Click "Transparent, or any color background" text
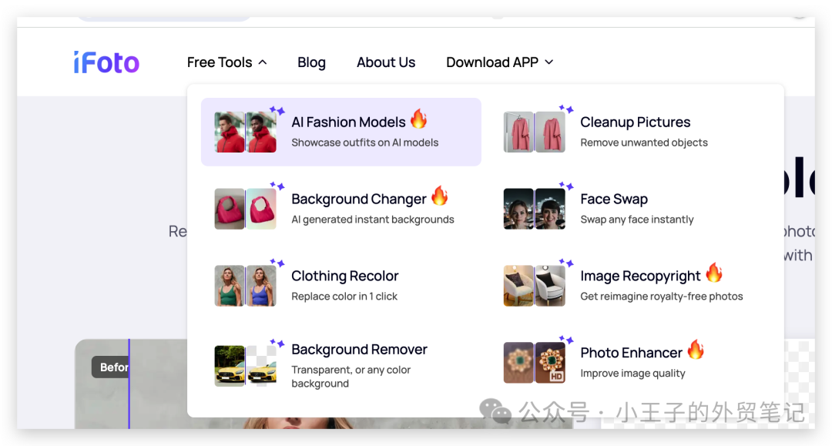Viewport: 832px width, 446px height. (351, 377)
